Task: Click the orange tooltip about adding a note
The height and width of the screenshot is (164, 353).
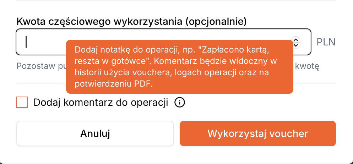Action: tap(179, 67)
